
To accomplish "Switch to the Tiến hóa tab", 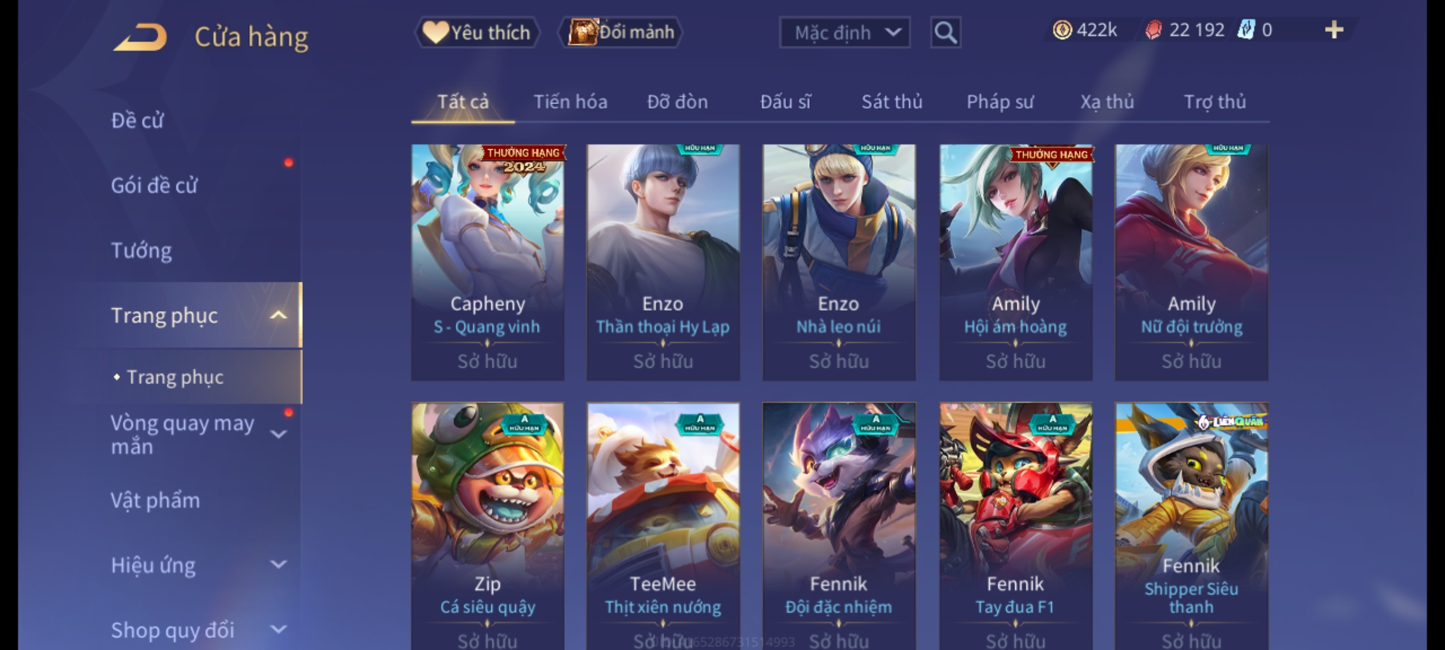I will tap(570, 102).
